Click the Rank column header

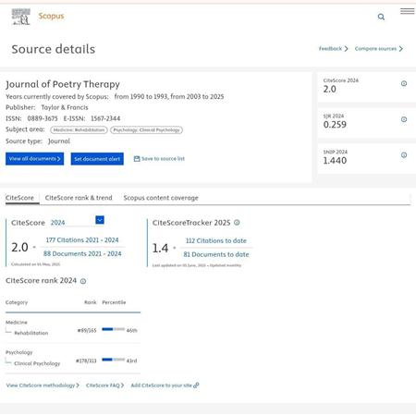coord(91,302)
